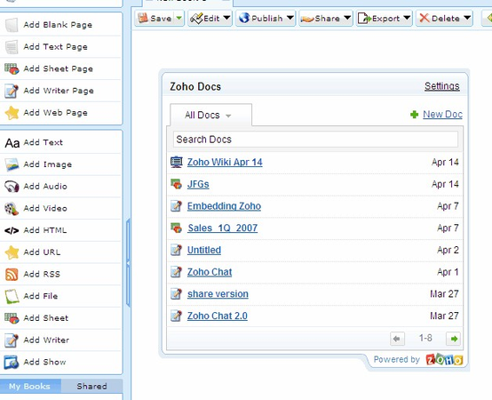Click the Aa Add Text icon
This screenshot has width=492, height=400.
coord(12,143)
